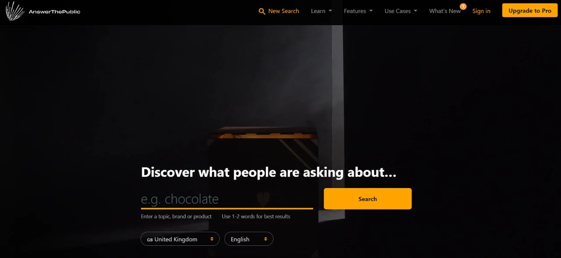Open the English language dropdown
This screenshot has width=561, height=258.
point(249,239)
